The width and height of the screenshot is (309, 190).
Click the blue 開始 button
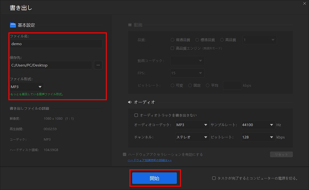(x=154, y=178)
